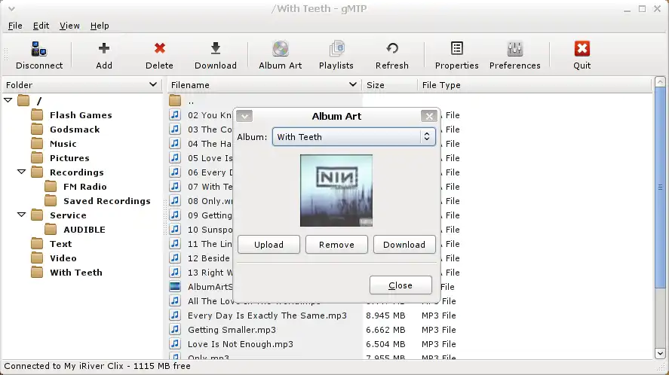Collapse the Recordings folder
The width and height of the screenshot is (669, 375).
[21, 172]
